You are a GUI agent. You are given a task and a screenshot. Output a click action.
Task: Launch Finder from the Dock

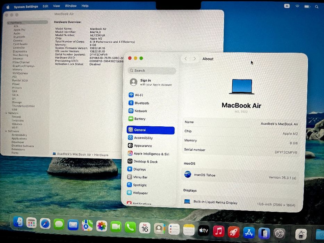18,222
